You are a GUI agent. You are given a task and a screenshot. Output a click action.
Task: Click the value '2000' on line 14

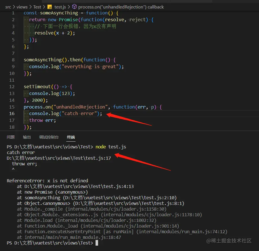pos(37,100)
